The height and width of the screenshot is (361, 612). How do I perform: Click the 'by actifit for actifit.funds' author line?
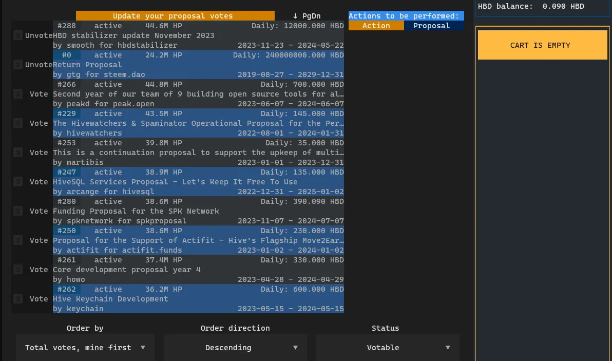[x=118, y=250]
